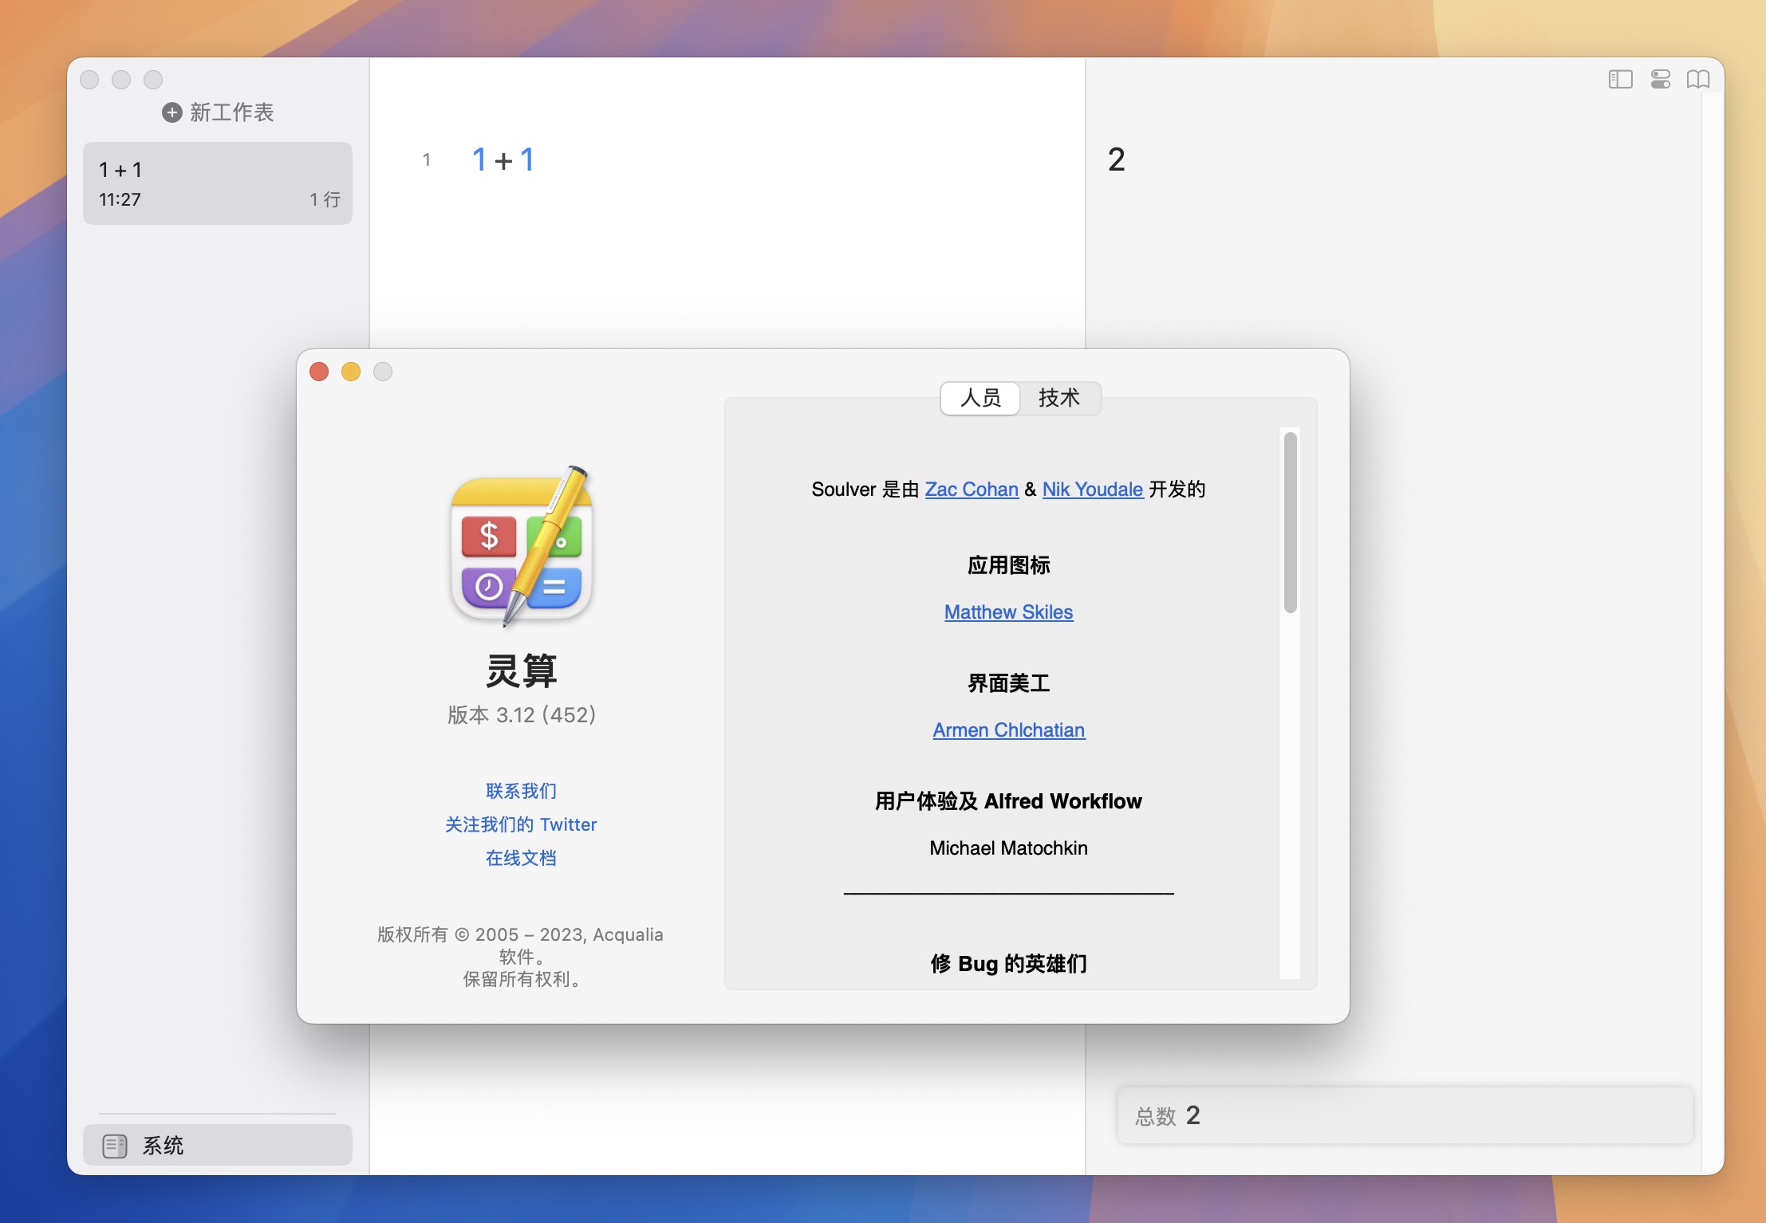Screen dimensions: 1766x1223
Task: Click the 系统 button at sidebar bottom
Action: coord(217,1146)
